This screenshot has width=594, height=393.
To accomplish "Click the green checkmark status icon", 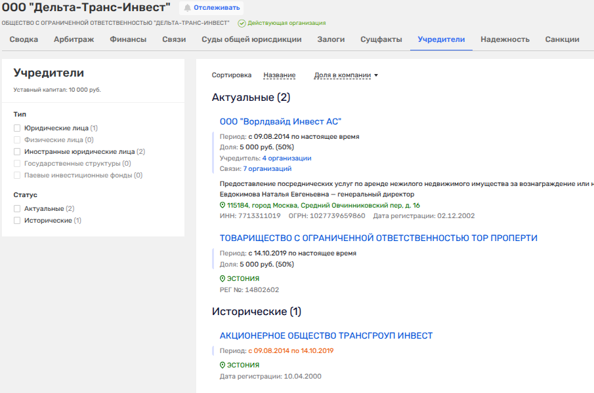I will [x=242, y=23].
